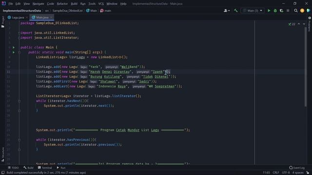
Task: Click run gutter icon beside main method
Action: point(14,52)
